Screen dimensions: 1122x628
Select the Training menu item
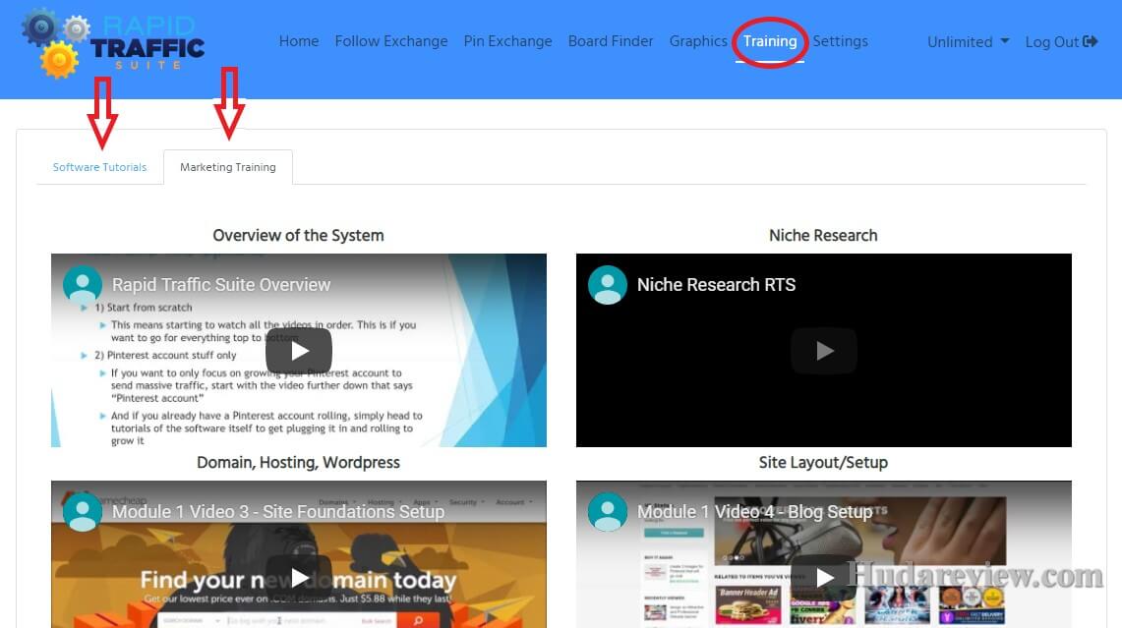point(770,41)
